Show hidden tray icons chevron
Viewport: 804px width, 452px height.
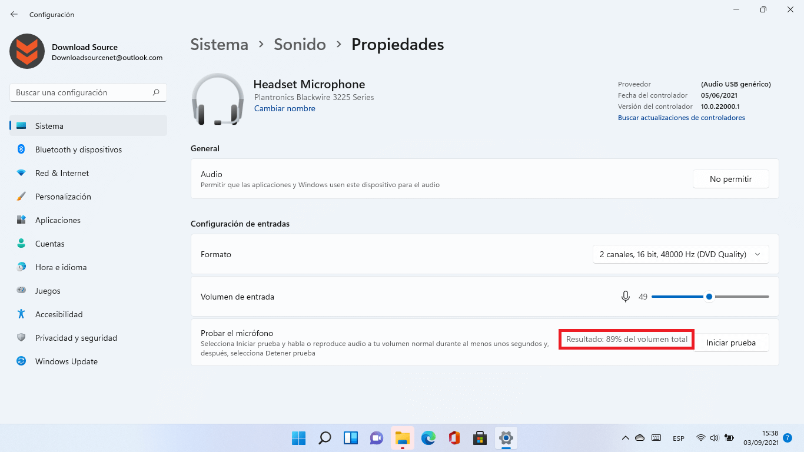click(626, 438)
